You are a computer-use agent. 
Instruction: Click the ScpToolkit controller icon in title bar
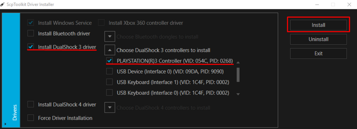pyautogui.click(x=2, y=4)
